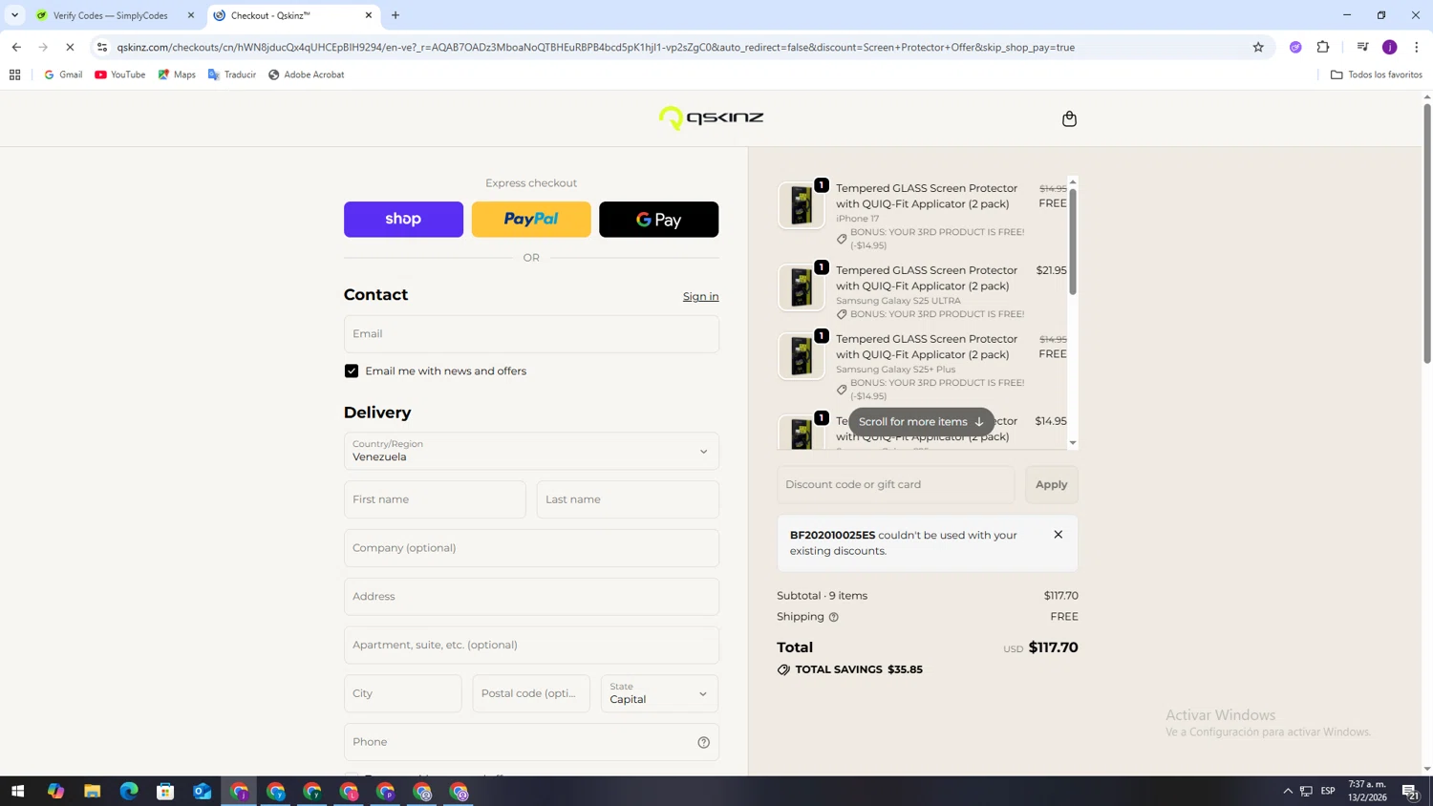Close the Verify Codes SimplyCodes tab
The width and height of the screenshot is (1433, 806).
[190, 15]
